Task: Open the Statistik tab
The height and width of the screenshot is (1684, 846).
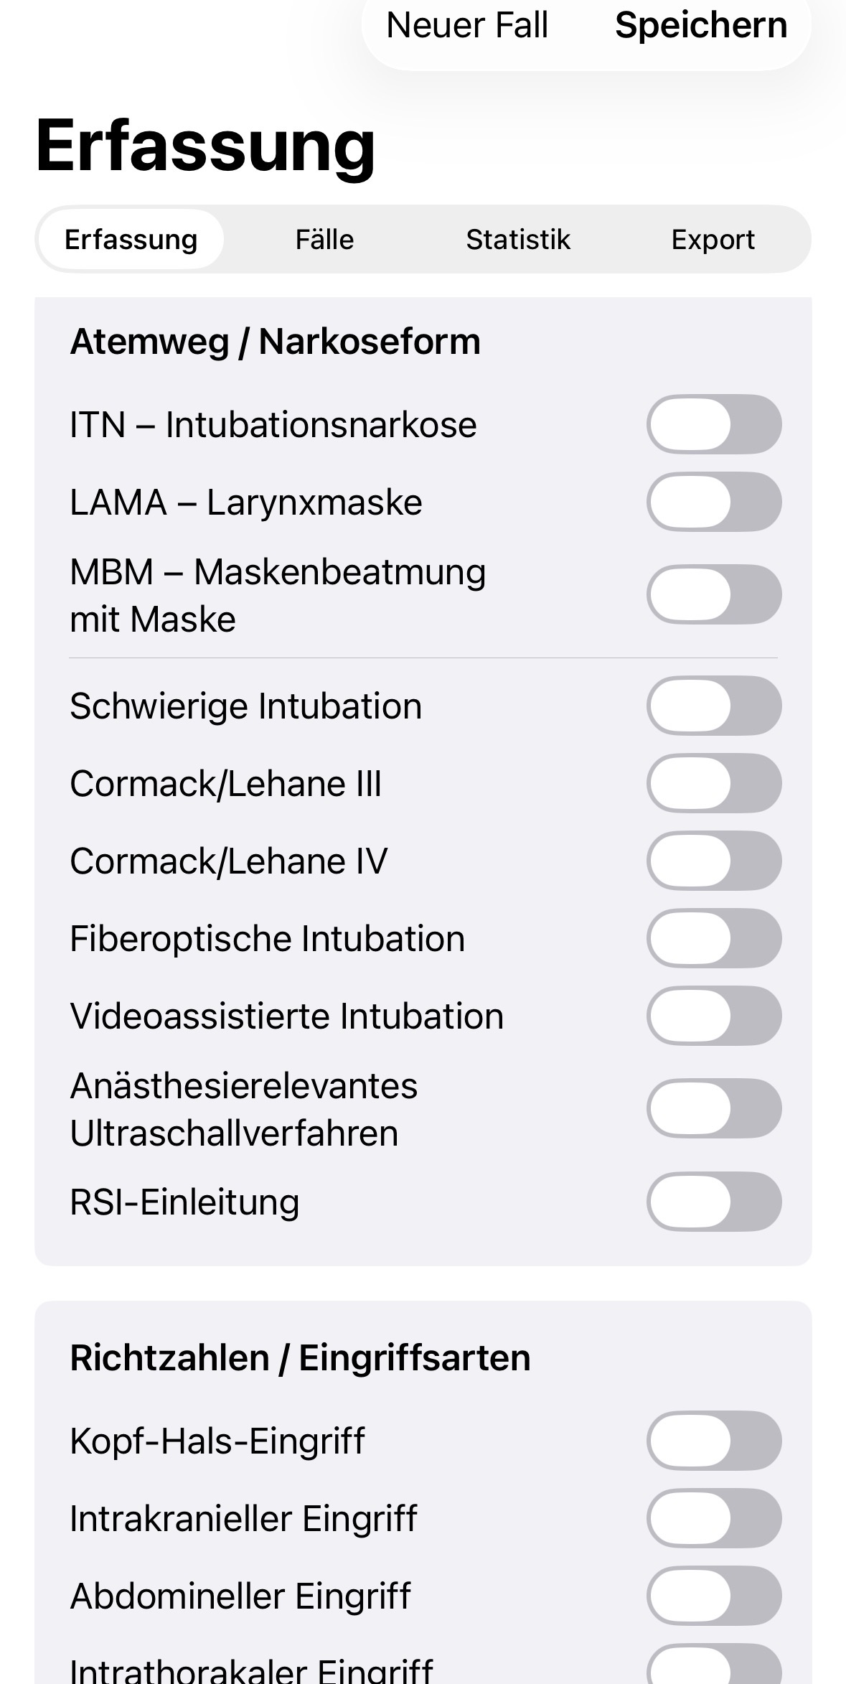Action: click(x=518, y=240)
